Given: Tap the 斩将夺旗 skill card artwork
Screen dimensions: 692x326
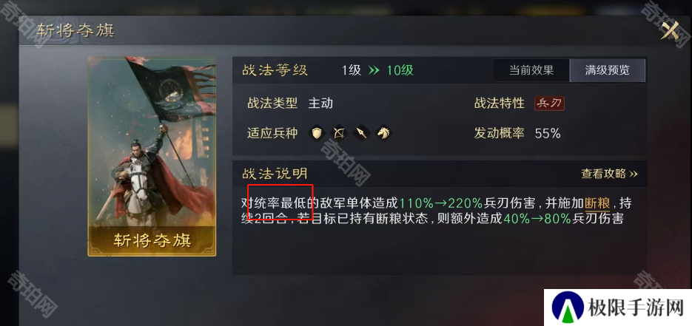Looking at the screenshot, I should (152, 156).
